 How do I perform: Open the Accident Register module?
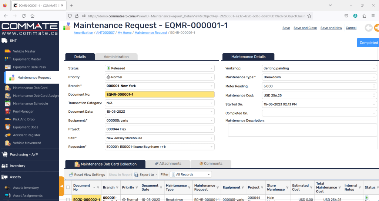pos(27,135)
